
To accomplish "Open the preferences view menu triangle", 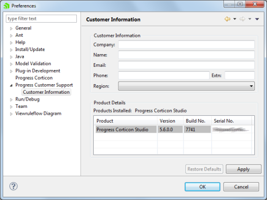I will coord(257,19).
